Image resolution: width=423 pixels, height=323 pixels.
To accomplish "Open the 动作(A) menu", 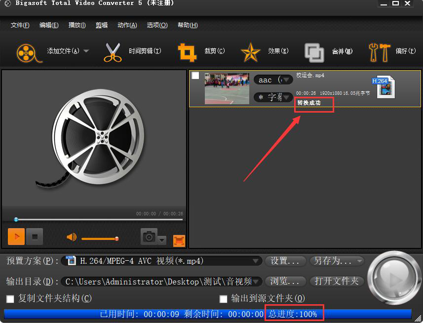I will pos(127,25).
